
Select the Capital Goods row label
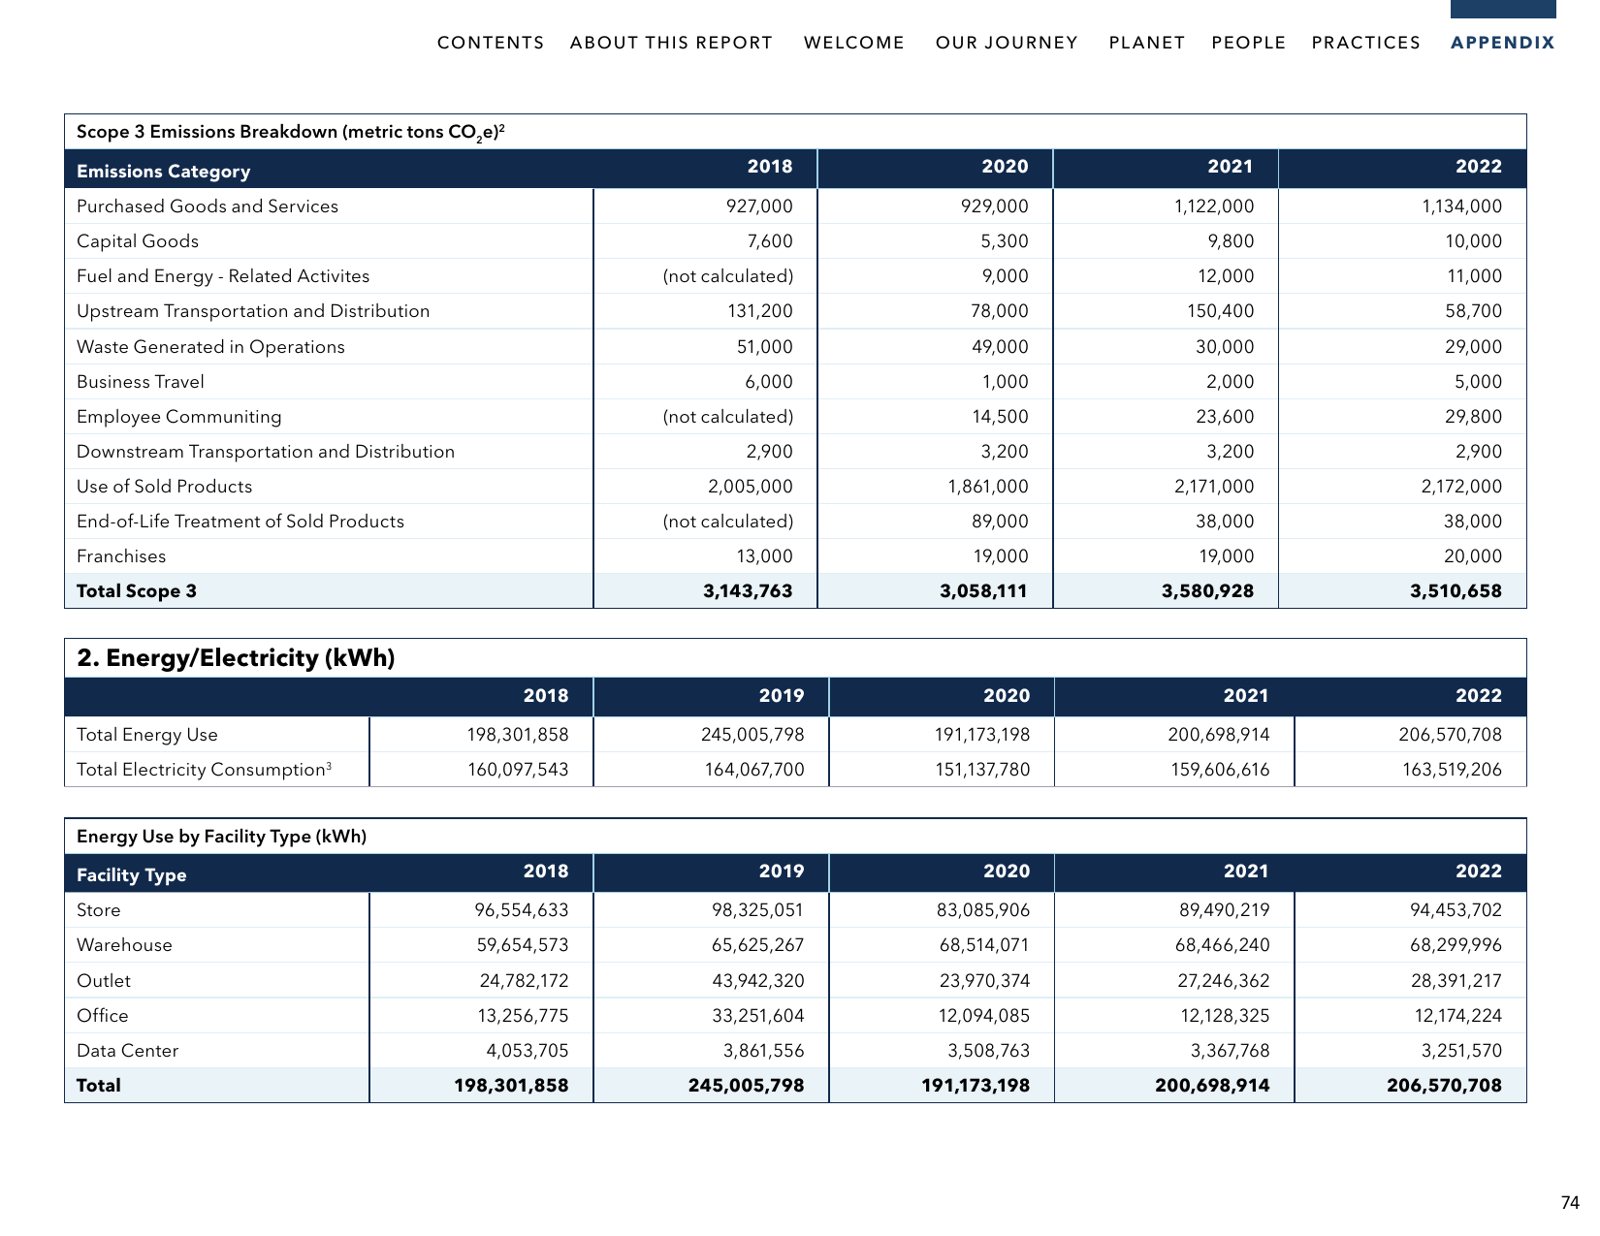(x=138, y=241)
